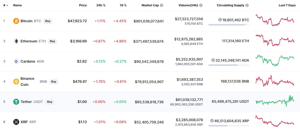Open Binance Coin 7-day sparkline chart

pos(275,81)
